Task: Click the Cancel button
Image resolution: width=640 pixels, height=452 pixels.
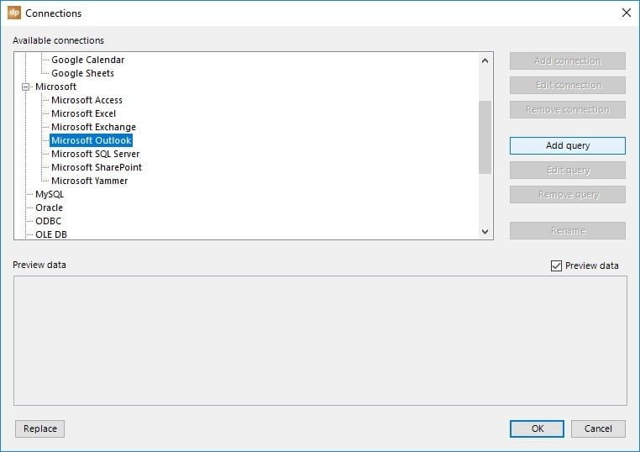Action: pos(598,428)
